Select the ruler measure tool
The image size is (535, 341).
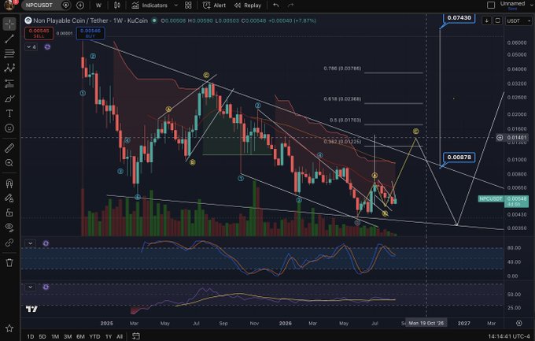click(x=9, y=148)
